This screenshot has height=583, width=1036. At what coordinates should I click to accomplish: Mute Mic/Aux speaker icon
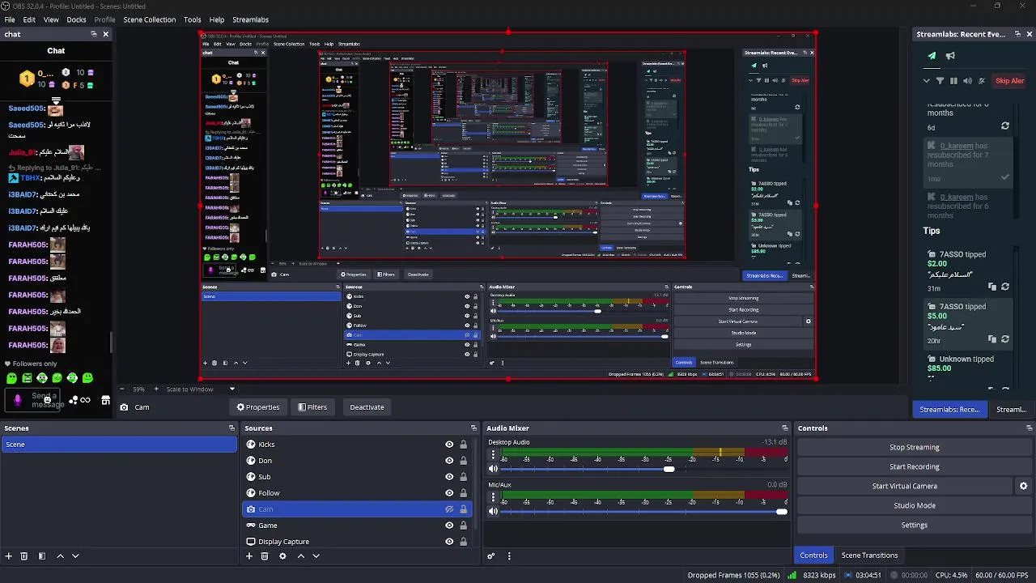tap(493, 511)
